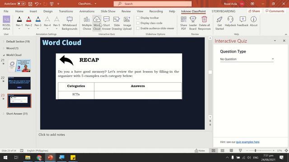Image resolution: width=289 pixels, height=162 pixels.
Task: Undo the last action
Action: 37,4
